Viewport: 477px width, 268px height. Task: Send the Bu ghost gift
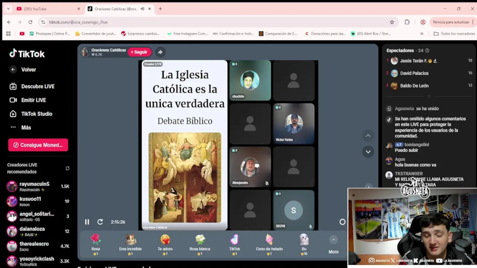(304, 245)
